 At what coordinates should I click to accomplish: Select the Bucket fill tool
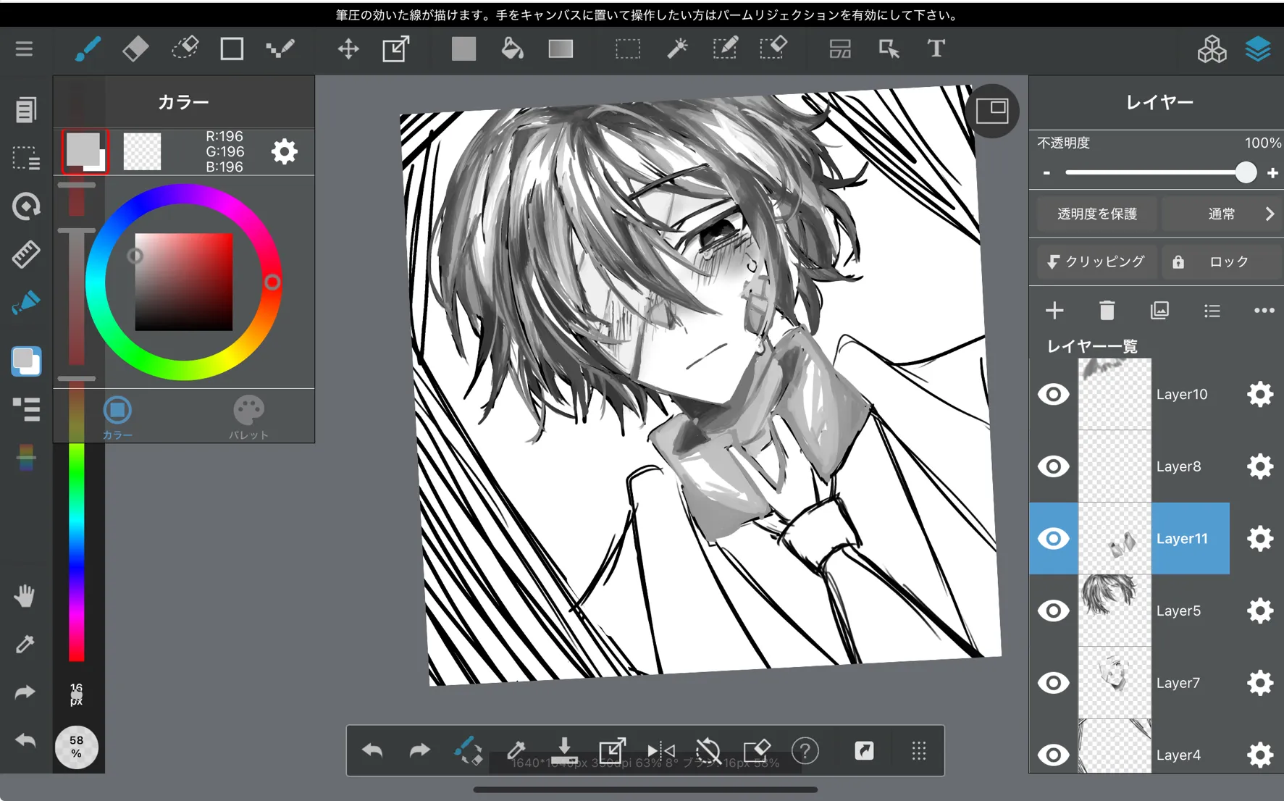[512, 49]
